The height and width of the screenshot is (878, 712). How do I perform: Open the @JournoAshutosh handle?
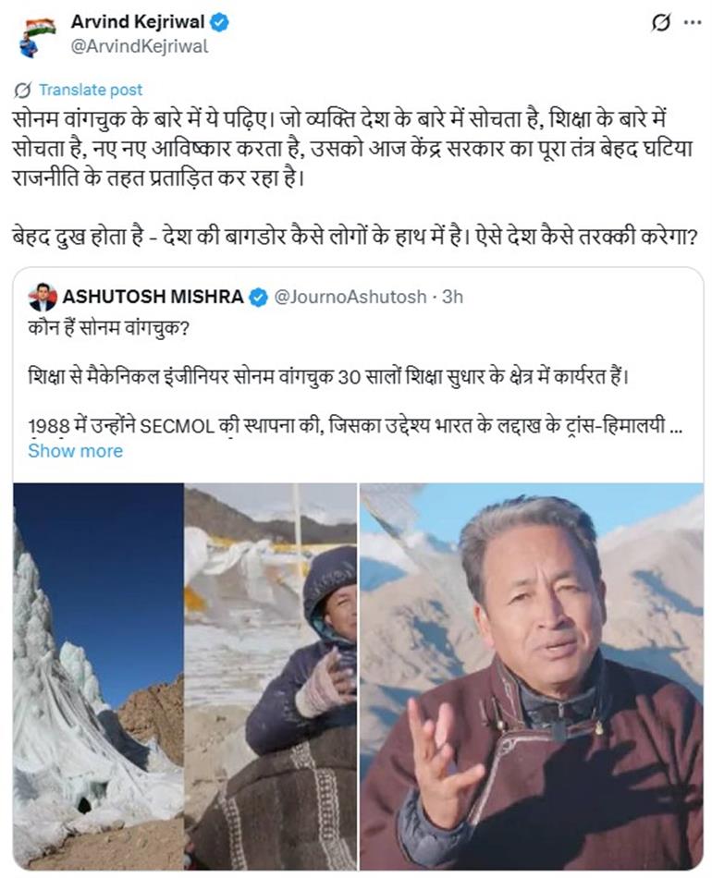click(x=350, y=297)
